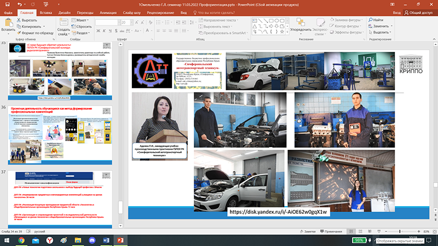Decrease font size with smaller A icon
Viewport: 438px width, 246px height.
pyautogui.click(x=142, y=22)
